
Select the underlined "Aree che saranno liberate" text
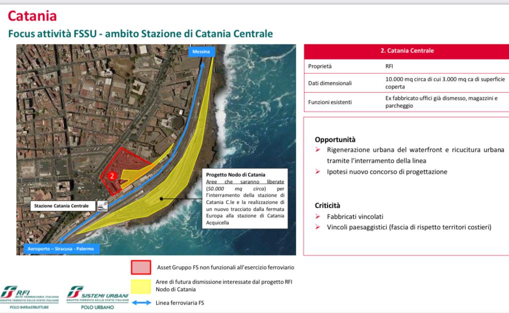(x=245, y=182)
